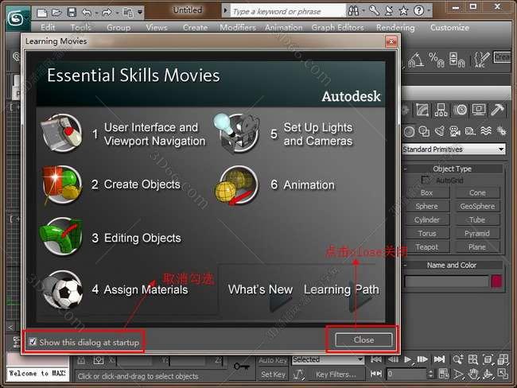Open the Customize menu
Screen dimensions: 517x388
tap(449, 27)
